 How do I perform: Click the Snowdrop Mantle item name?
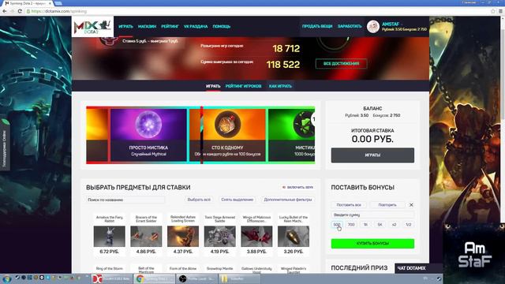coord(220,268)
